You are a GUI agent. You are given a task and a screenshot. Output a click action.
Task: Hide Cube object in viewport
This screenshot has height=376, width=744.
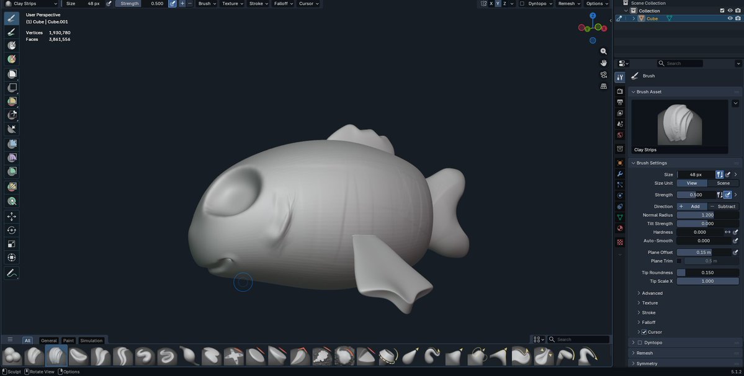[730, 19]
